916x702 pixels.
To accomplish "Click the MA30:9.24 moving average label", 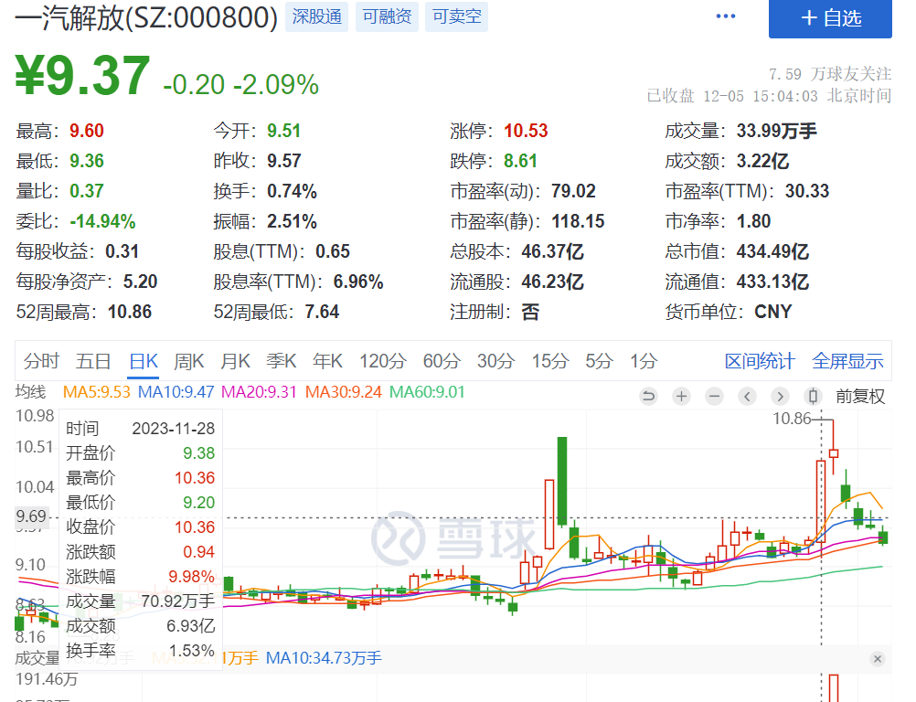I will [x=344, y=392].
